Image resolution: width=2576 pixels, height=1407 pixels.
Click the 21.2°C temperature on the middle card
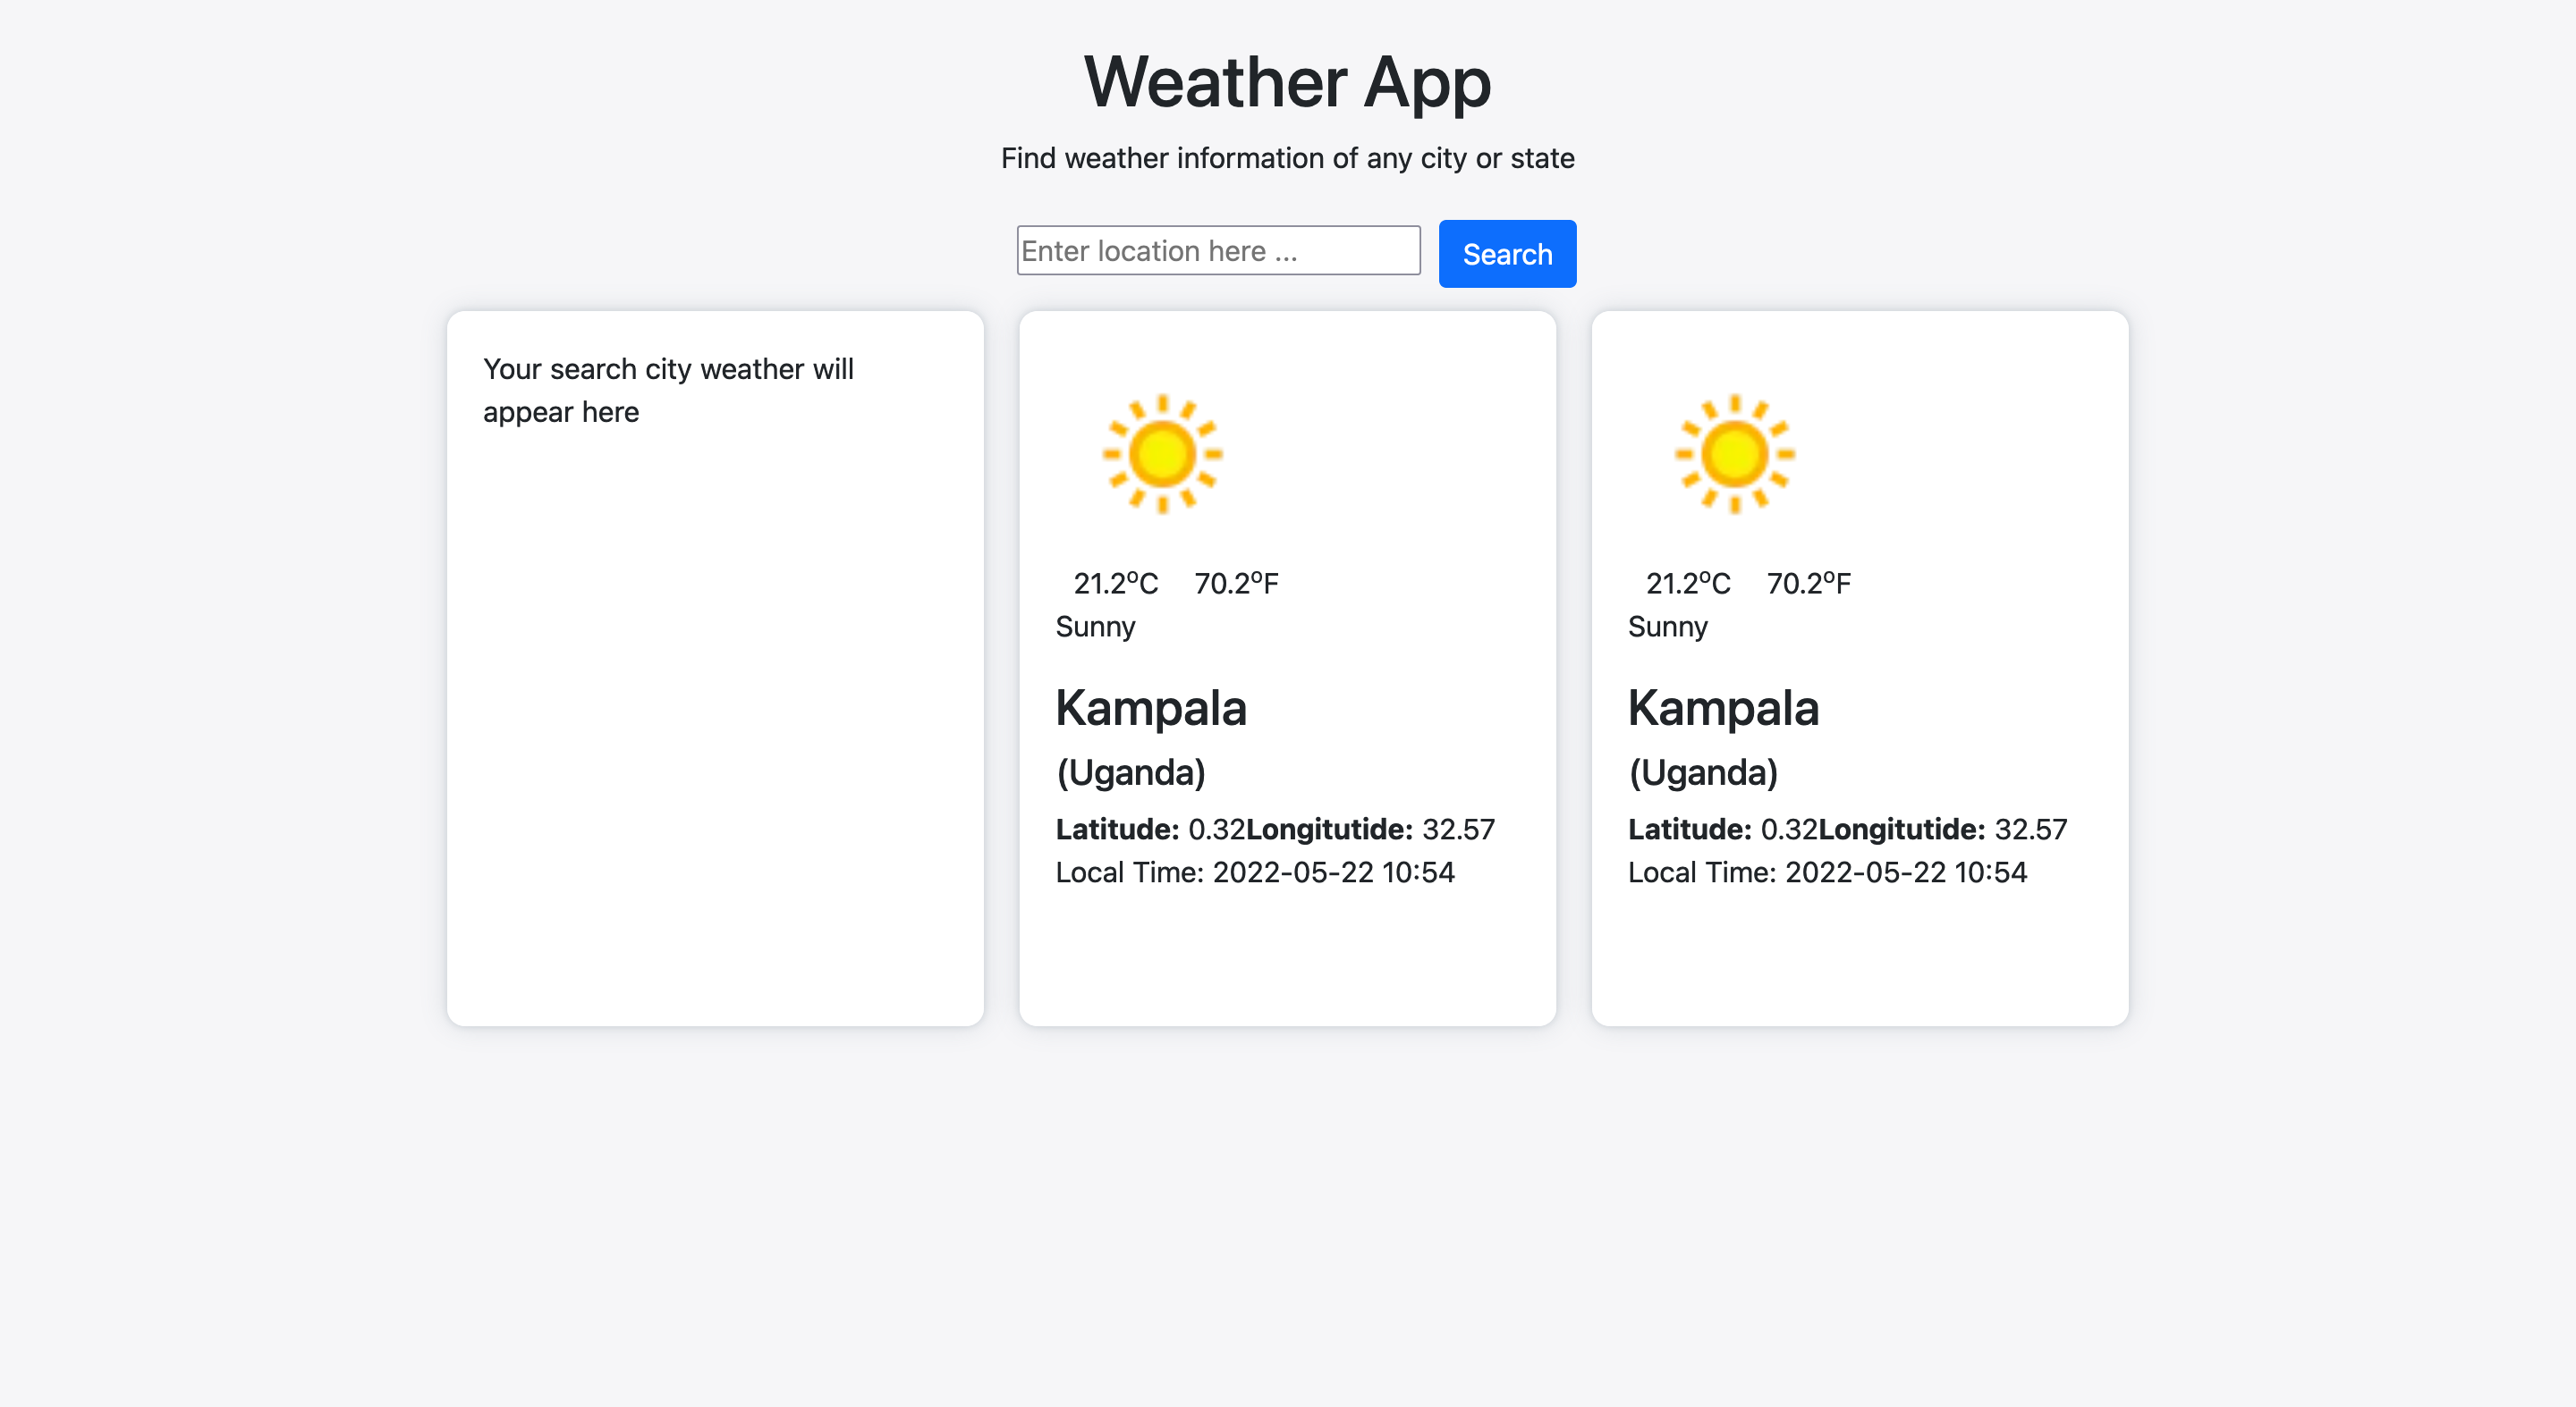(1115, 584)
